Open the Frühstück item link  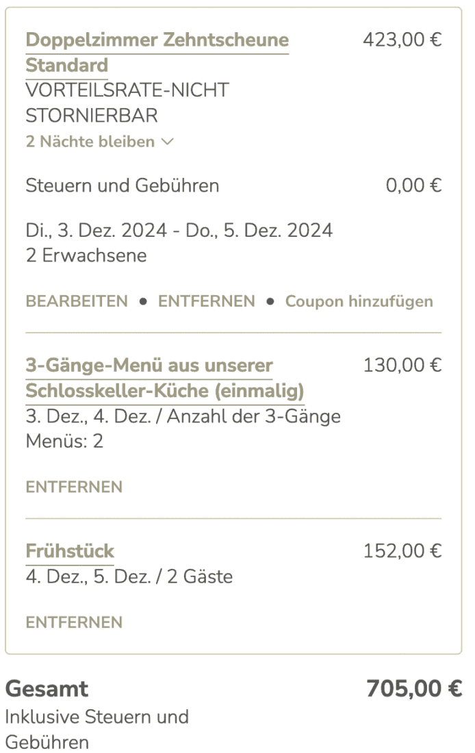pyautogui.click(x=70, y=551)
